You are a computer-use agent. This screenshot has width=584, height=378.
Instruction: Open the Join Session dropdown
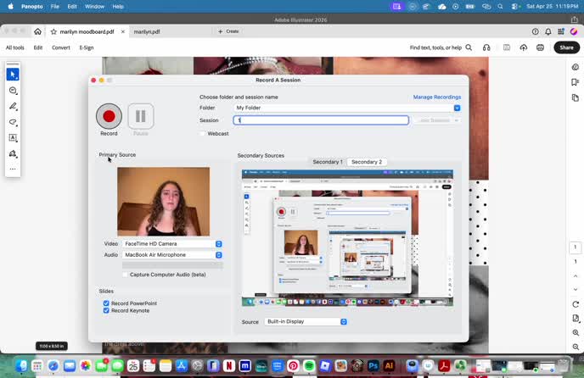[x=437, y=120]
